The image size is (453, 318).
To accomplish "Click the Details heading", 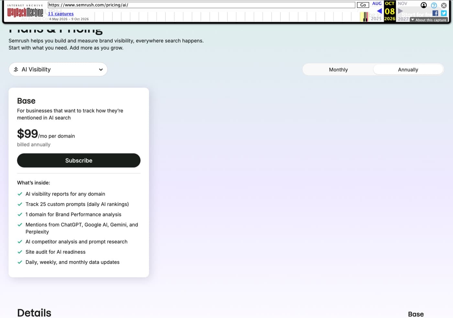I will coord(34,313).
